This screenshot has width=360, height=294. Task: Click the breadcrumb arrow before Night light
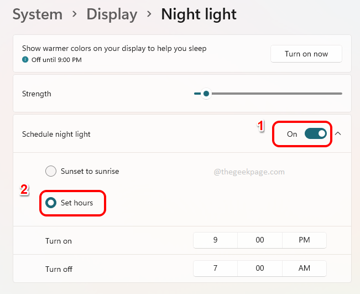tap(149, 15)
